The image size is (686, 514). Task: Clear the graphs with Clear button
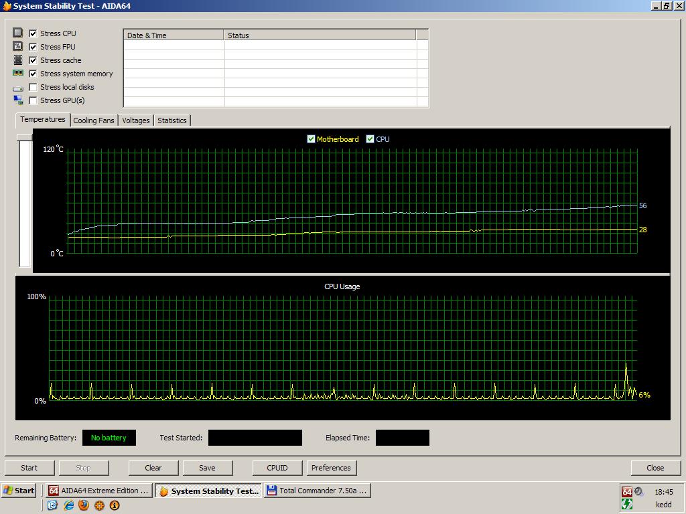click(x=153, y=468)
